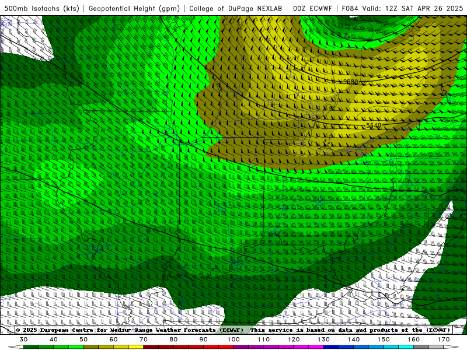
Task: Click the 5640 height contour label
Action: [x=374, y=125]
